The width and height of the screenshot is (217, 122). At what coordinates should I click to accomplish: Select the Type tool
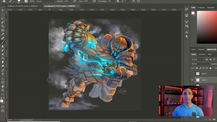point(3,74)
